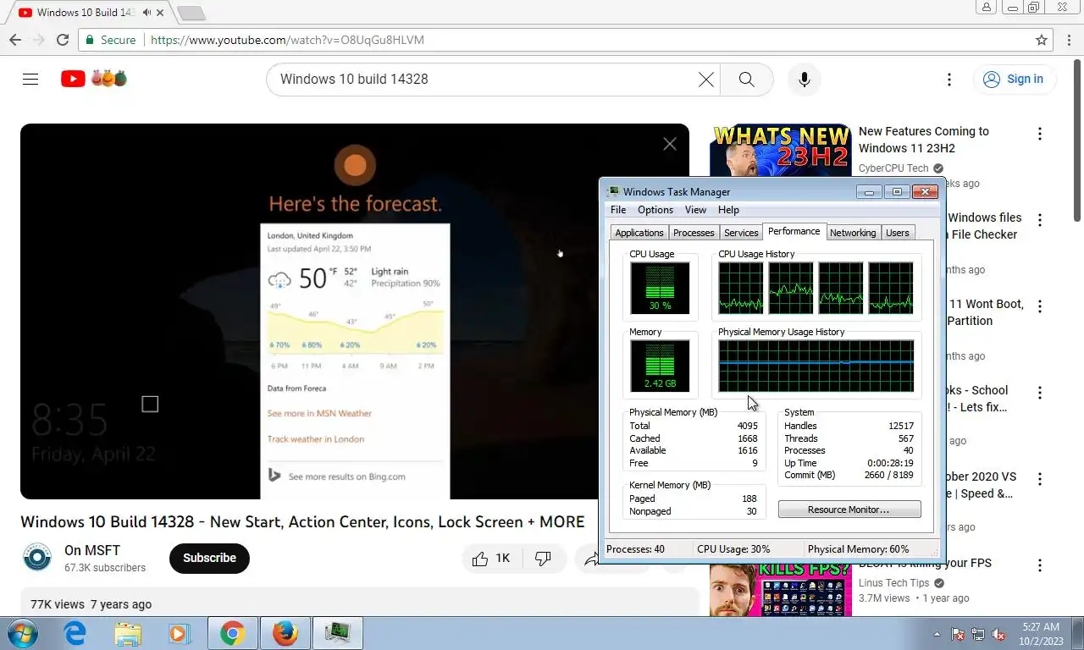Open options for Linus Tech Tips video

click(x=1040, y=565)
